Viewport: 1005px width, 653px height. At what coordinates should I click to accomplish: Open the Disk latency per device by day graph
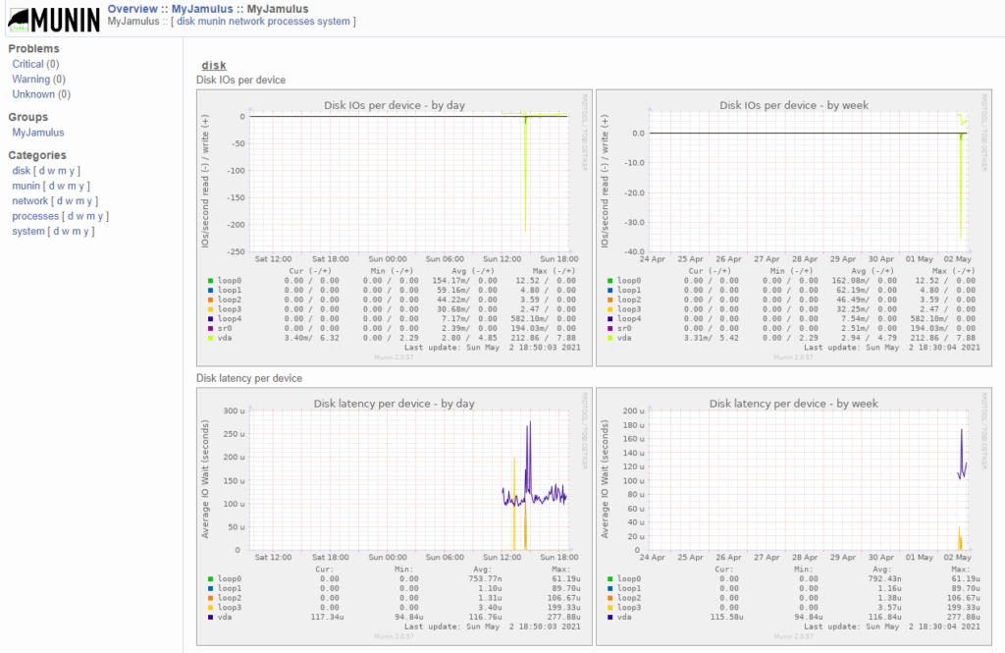tap(395, 517)
